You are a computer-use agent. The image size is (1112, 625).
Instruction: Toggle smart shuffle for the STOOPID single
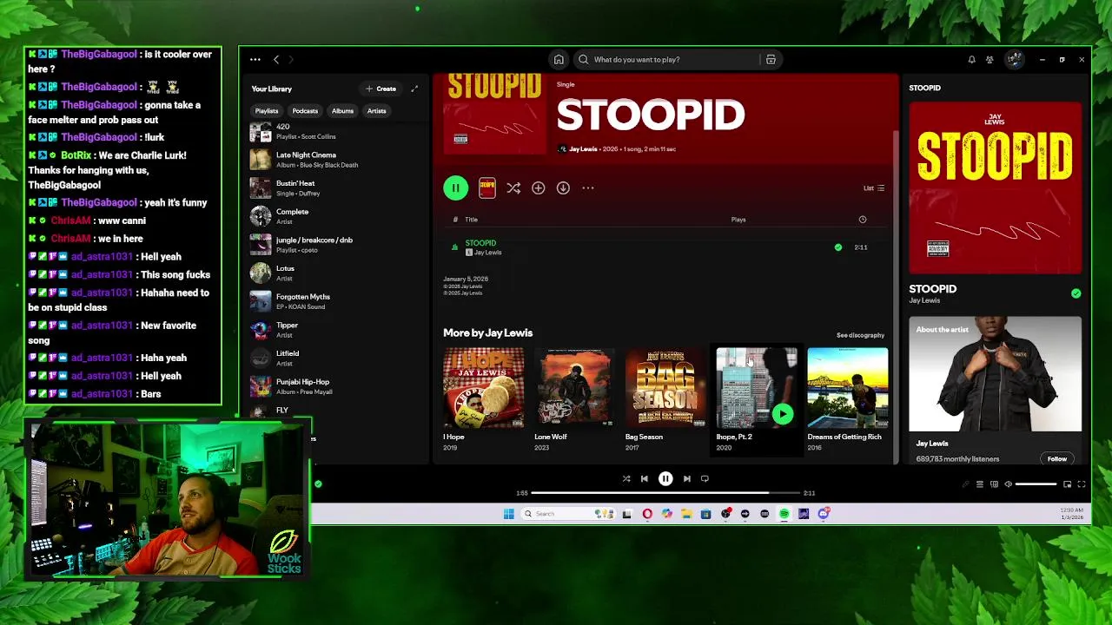[x=513, y=187]
